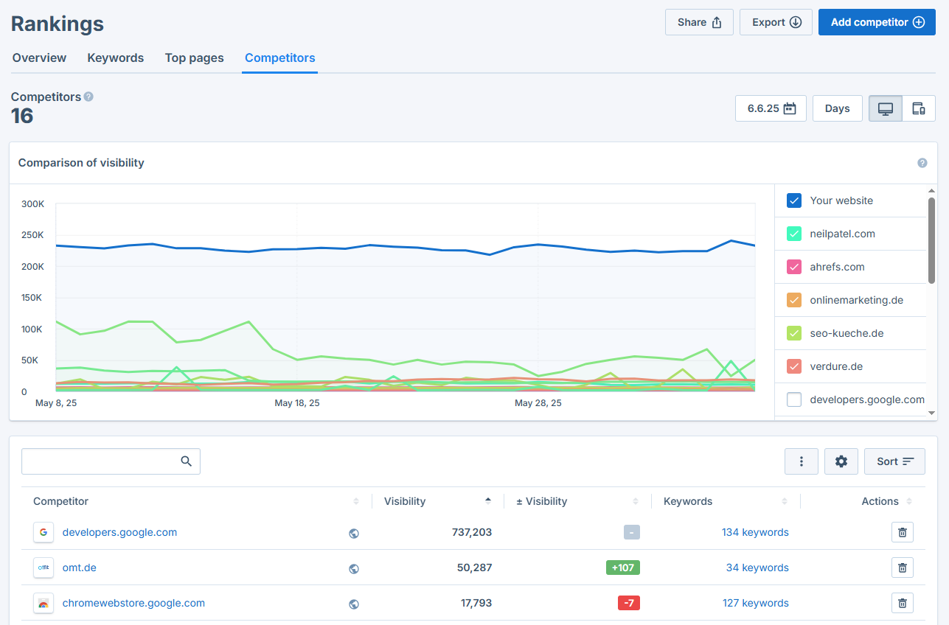949x625 pixels.
Task: Open the three-dot options menu
Action: click(x=802, y=461)
